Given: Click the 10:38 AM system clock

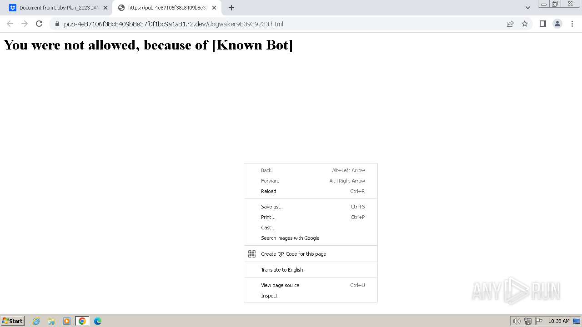Looking at the screenshot, I should point(559,321).
